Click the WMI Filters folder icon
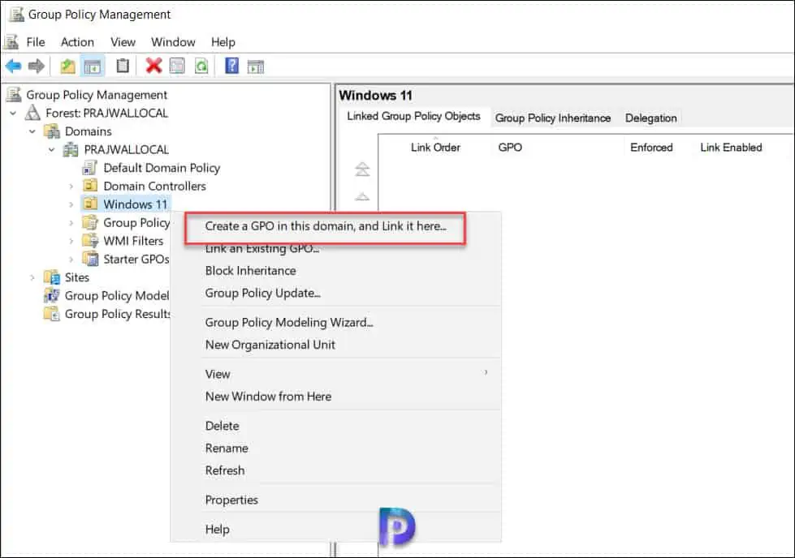This screenshot has width=795, height=558. (x=90, y=241)
